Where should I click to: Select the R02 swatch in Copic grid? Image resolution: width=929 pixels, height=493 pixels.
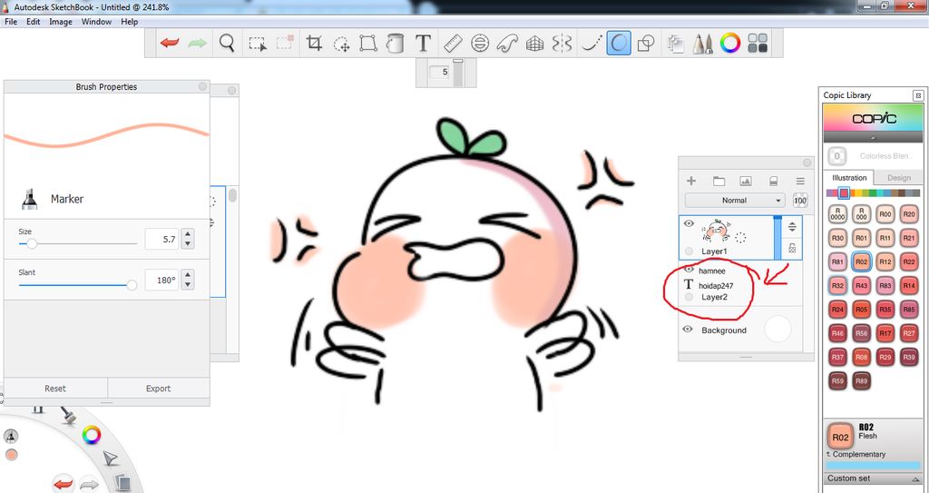click(x=862, y=261)
